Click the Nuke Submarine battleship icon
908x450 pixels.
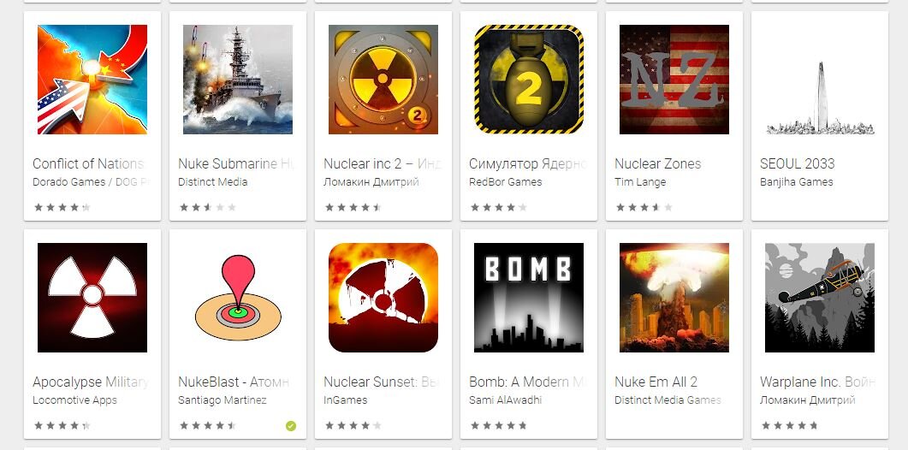238,80
